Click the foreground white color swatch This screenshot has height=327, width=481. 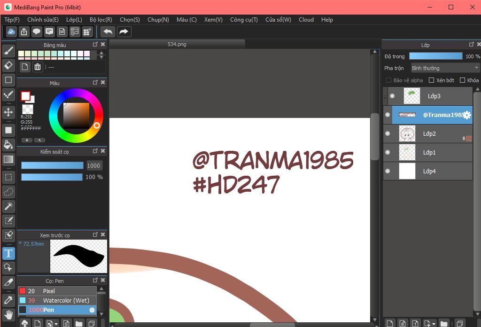25,96
